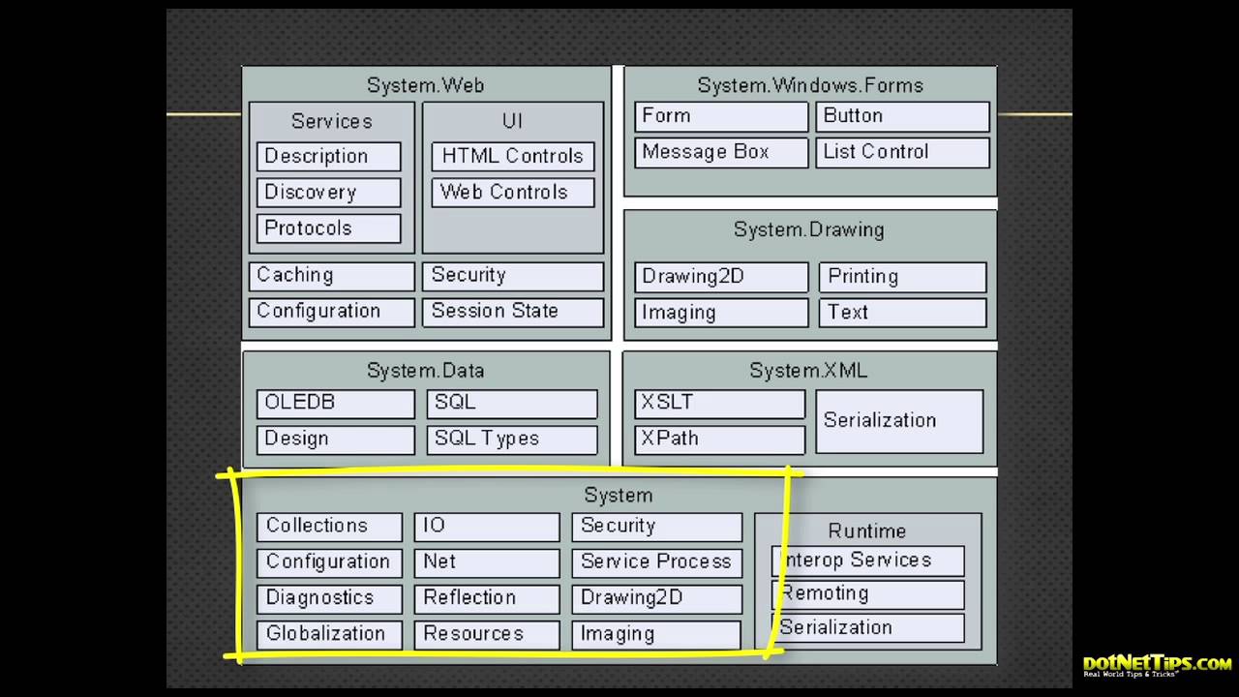
Task: Select the Message Box item
Action: point(721,152)
